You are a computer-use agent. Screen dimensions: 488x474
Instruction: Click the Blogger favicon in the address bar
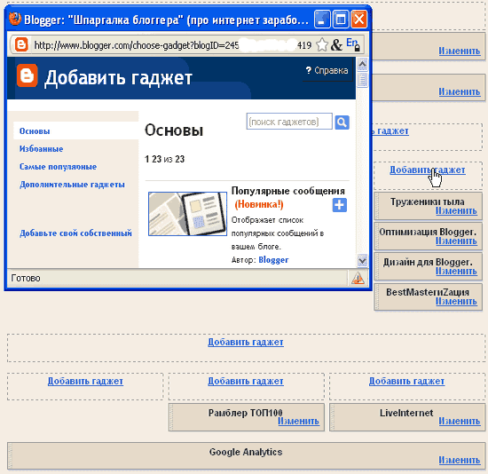(21, 44)
